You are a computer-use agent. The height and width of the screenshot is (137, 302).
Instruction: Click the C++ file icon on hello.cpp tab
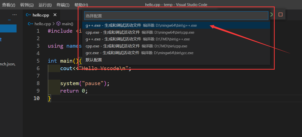tap(29, 15)
